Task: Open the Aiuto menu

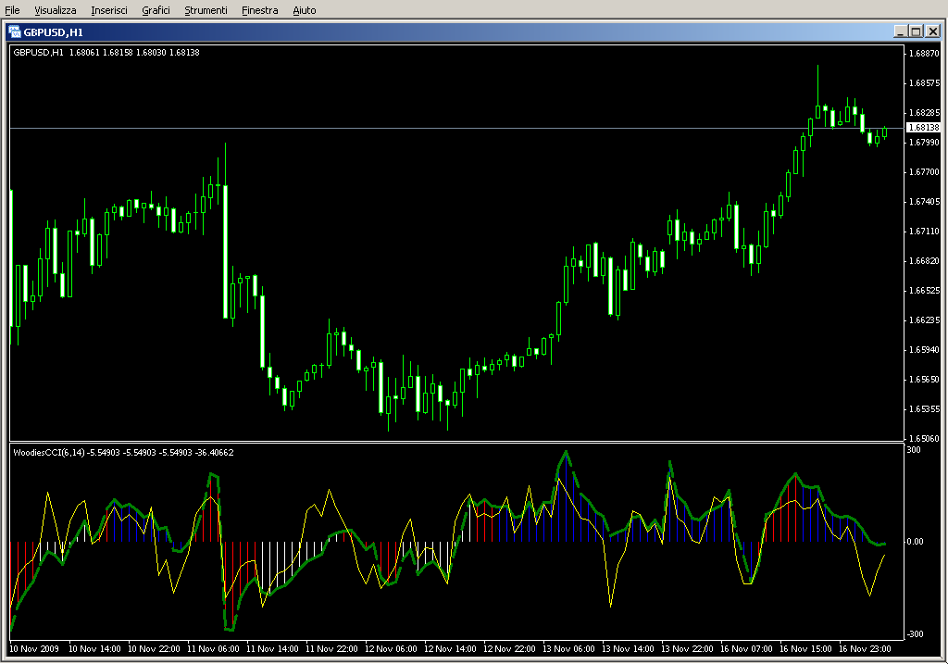Action: (304, 10)
